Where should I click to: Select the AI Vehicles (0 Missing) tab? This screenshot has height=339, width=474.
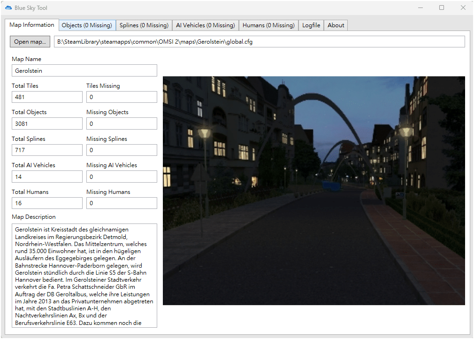click(205, 25)
